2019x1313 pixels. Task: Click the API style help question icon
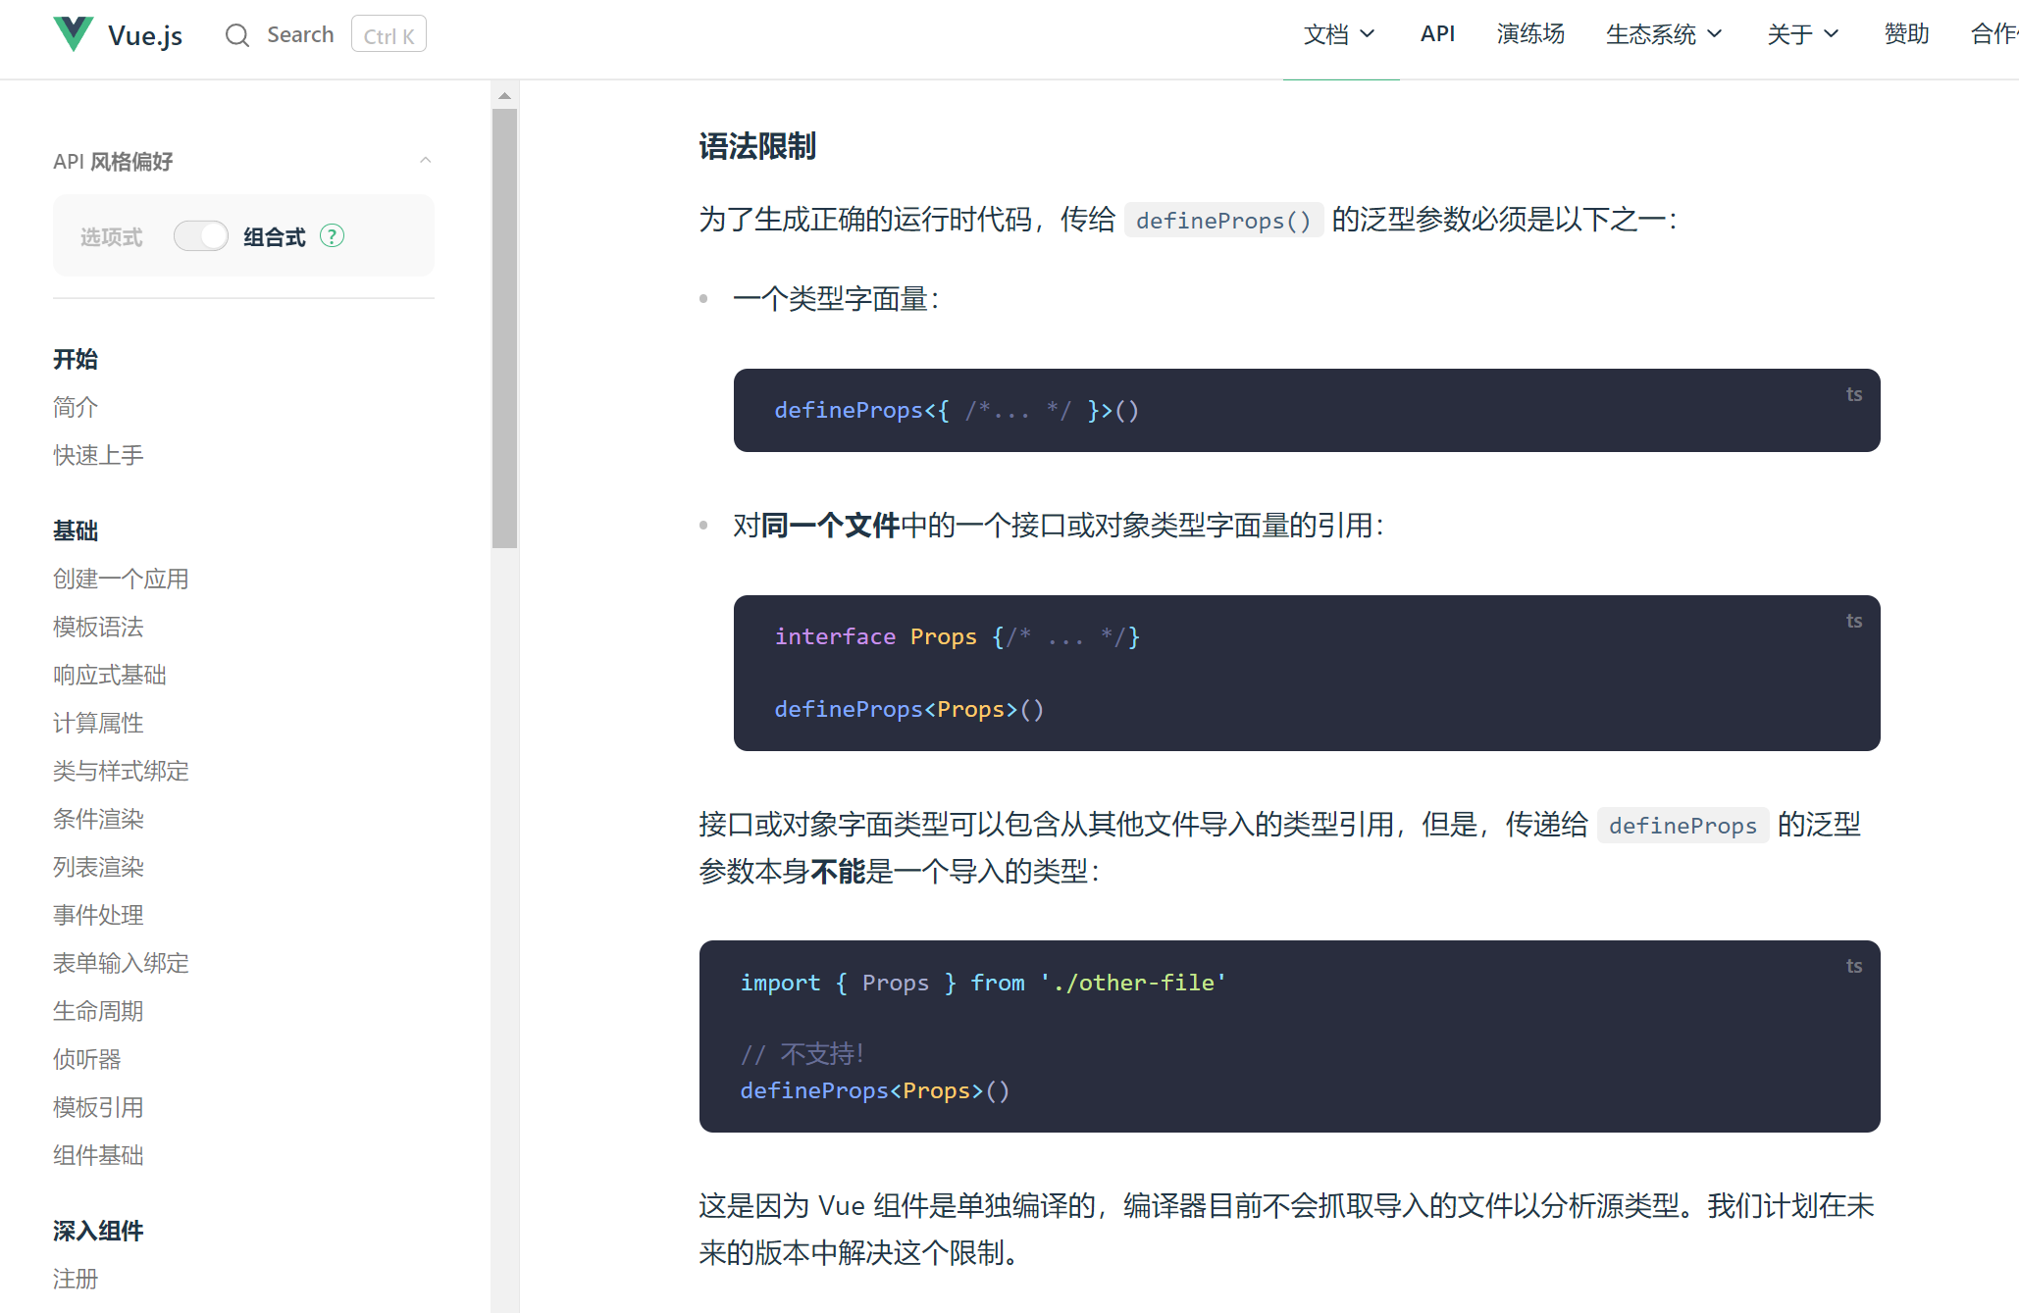[x=333, y=236]
